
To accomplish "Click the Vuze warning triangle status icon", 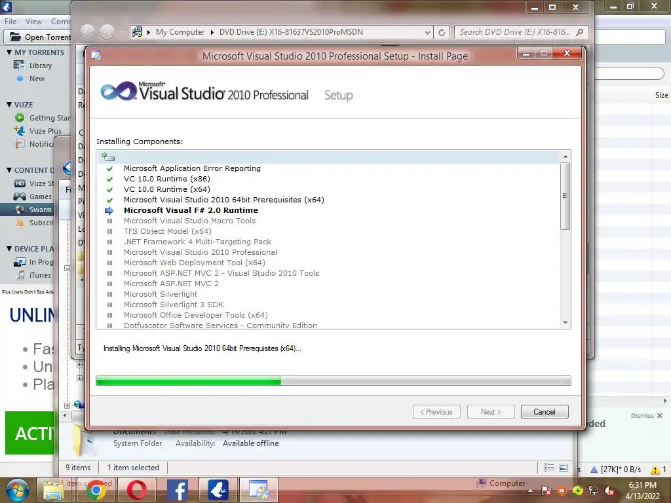I will [655, 470].
